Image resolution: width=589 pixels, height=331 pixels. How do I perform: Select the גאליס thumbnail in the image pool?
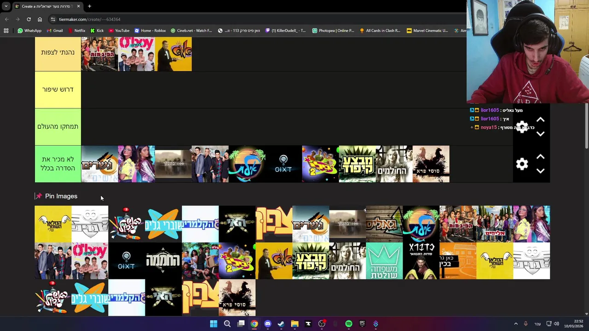[x=384, y=224]
